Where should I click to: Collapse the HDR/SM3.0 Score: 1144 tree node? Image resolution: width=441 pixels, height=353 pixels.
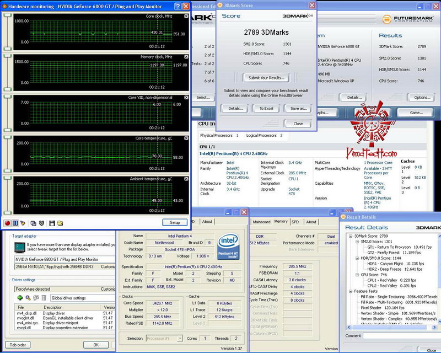357,258
